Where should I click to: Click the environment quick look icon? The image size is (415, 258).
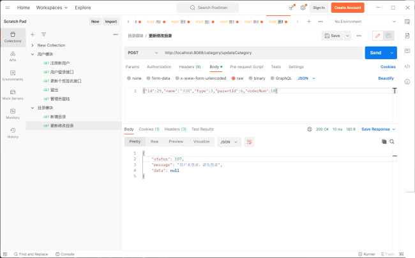(407, 22)
